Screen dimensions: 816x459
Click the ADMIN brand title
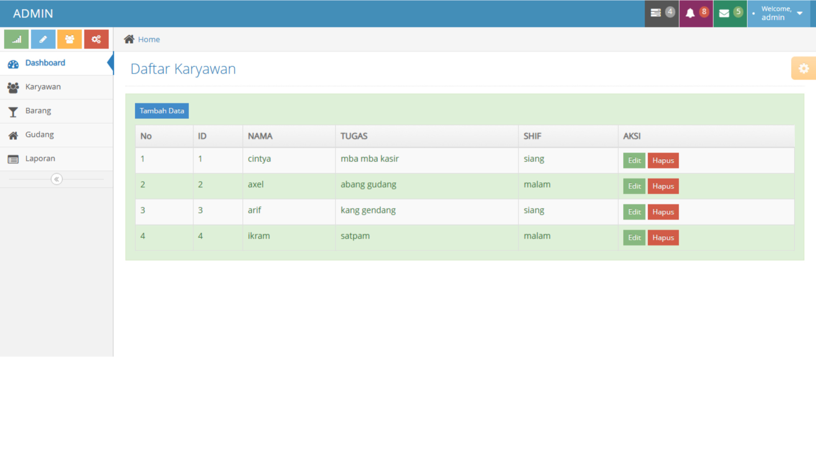pyautogui.click(x=33, y=13)
